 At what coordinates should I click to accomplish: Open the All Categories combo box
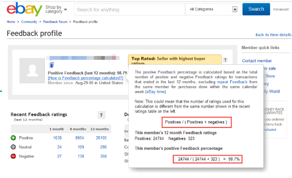(x=213, y=9)
